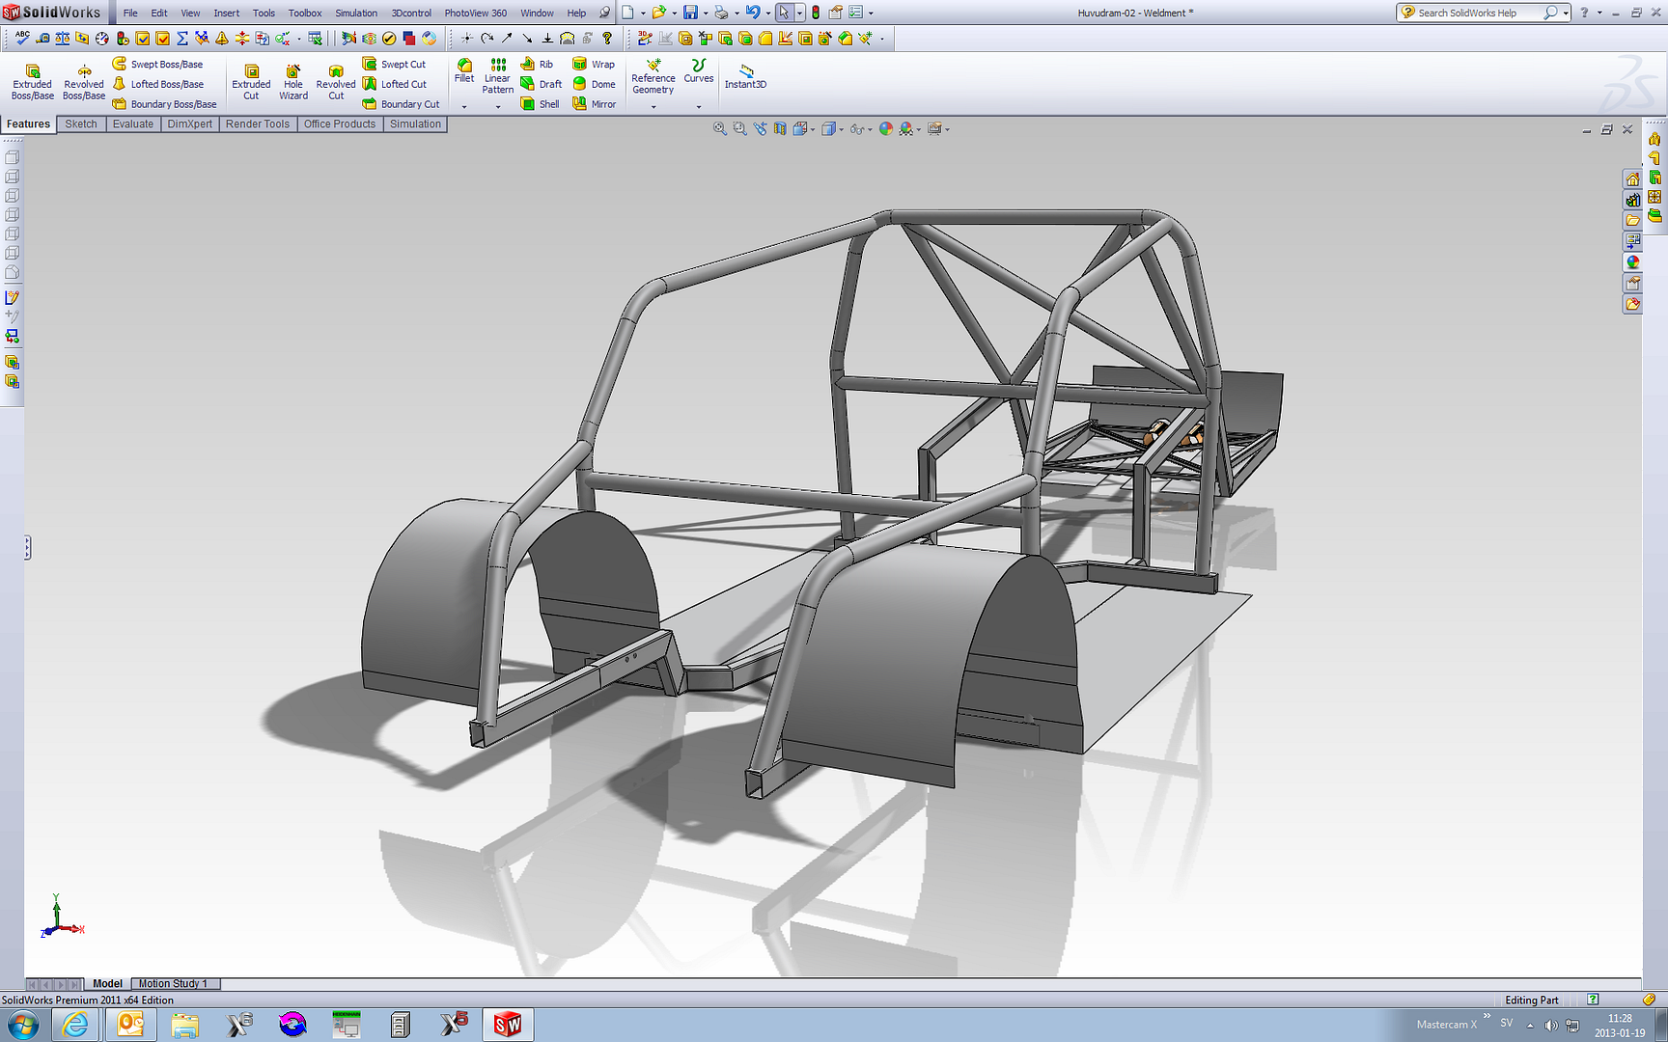Select the Mirror feature

[594, 104]
